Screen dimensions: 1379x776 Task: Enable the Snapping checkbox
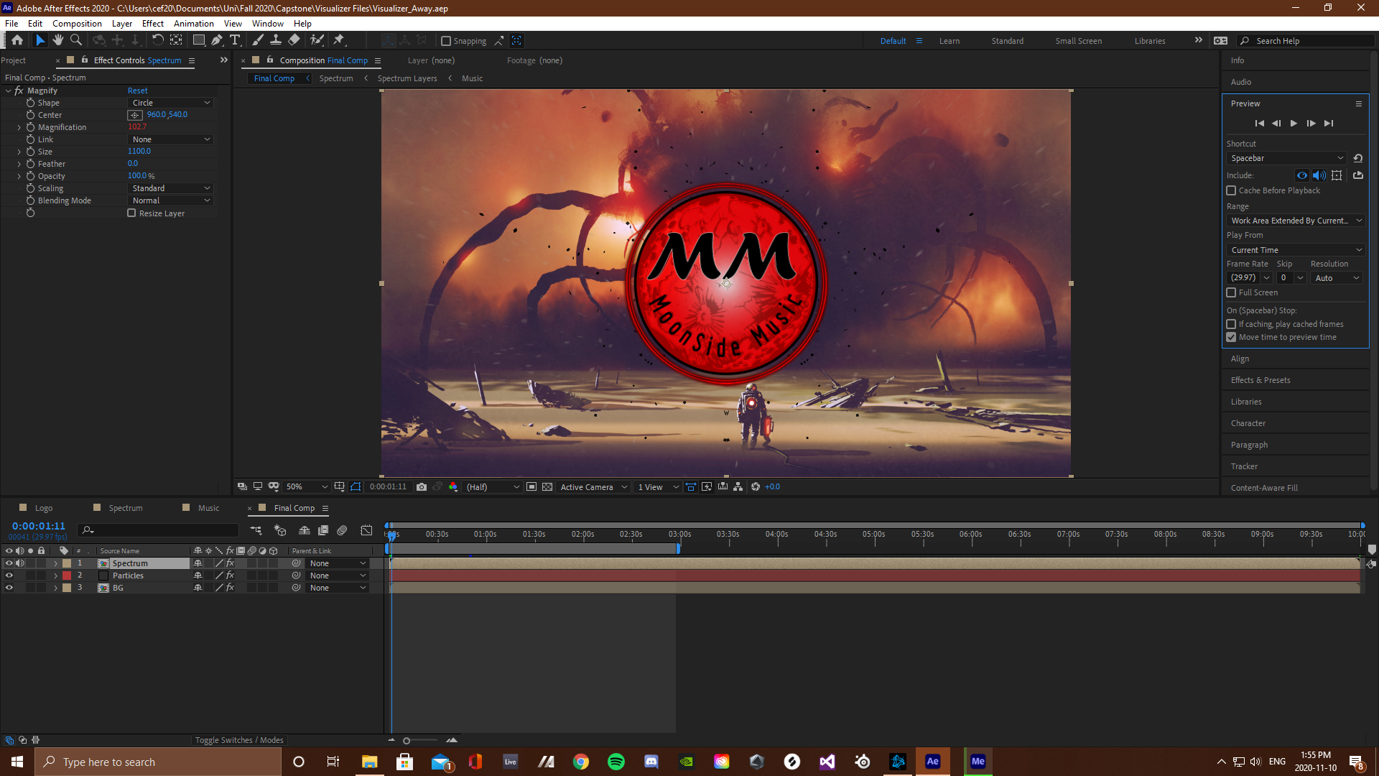446,41
